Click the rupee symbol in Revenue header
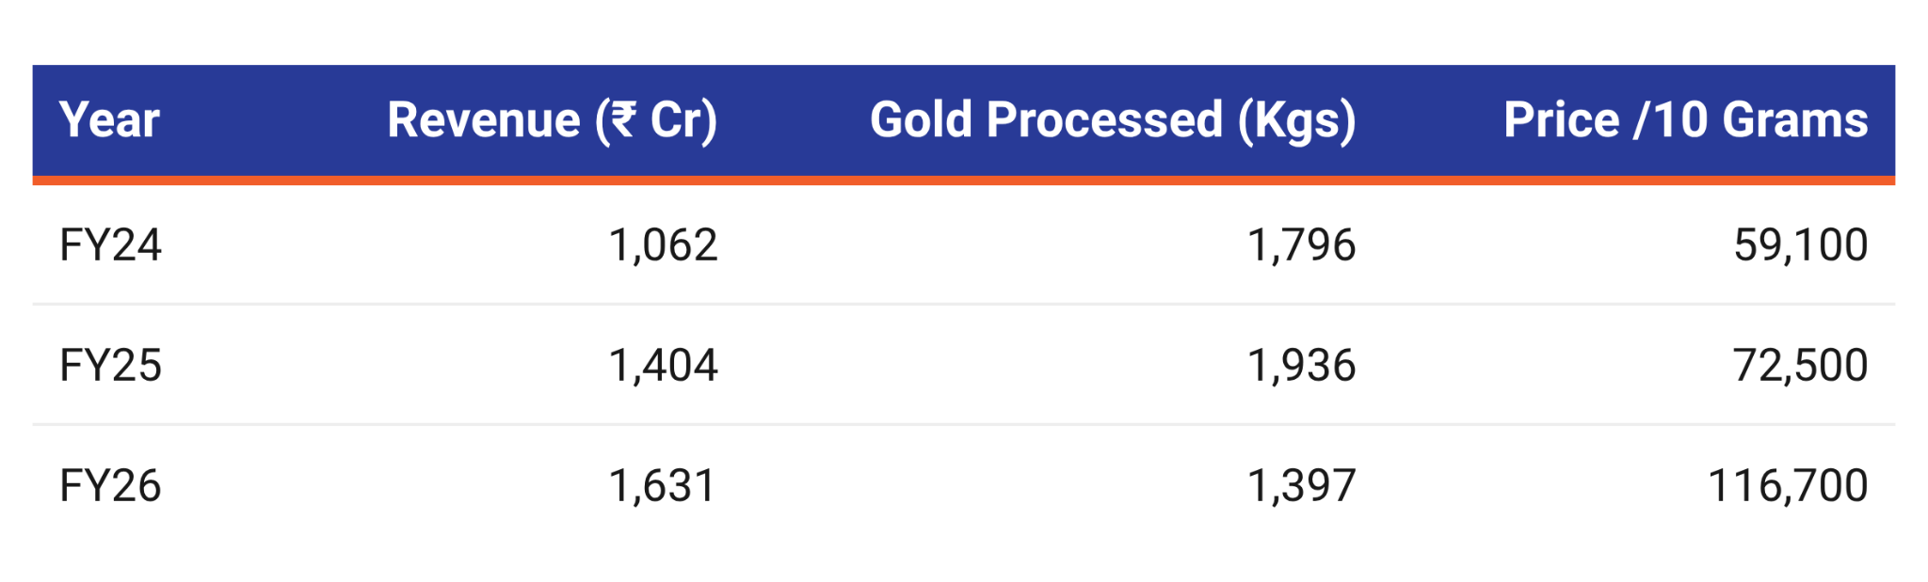This screenshot has height=582, width=1928. (623, 120)
